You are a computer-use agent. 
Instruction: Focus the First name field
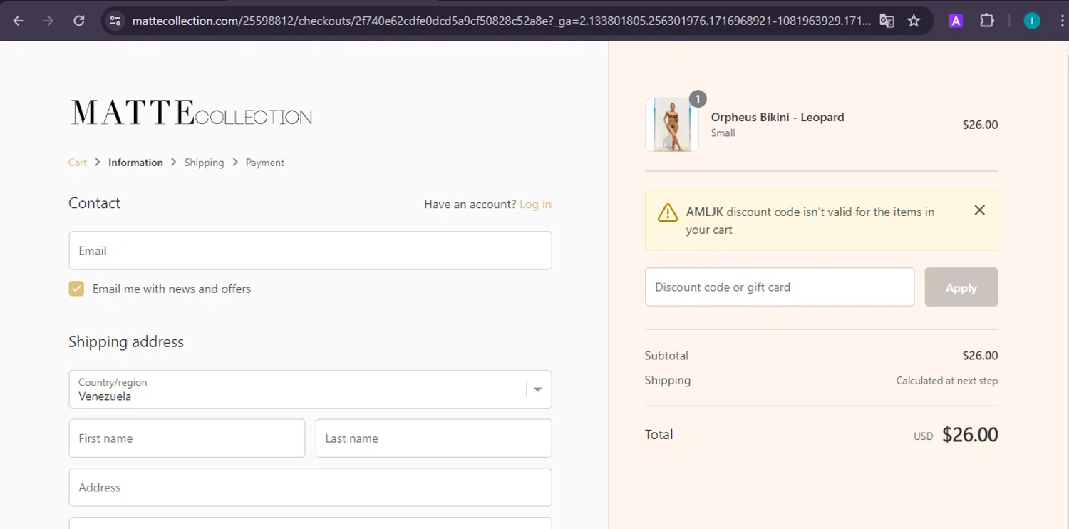[x=187, y=438]
